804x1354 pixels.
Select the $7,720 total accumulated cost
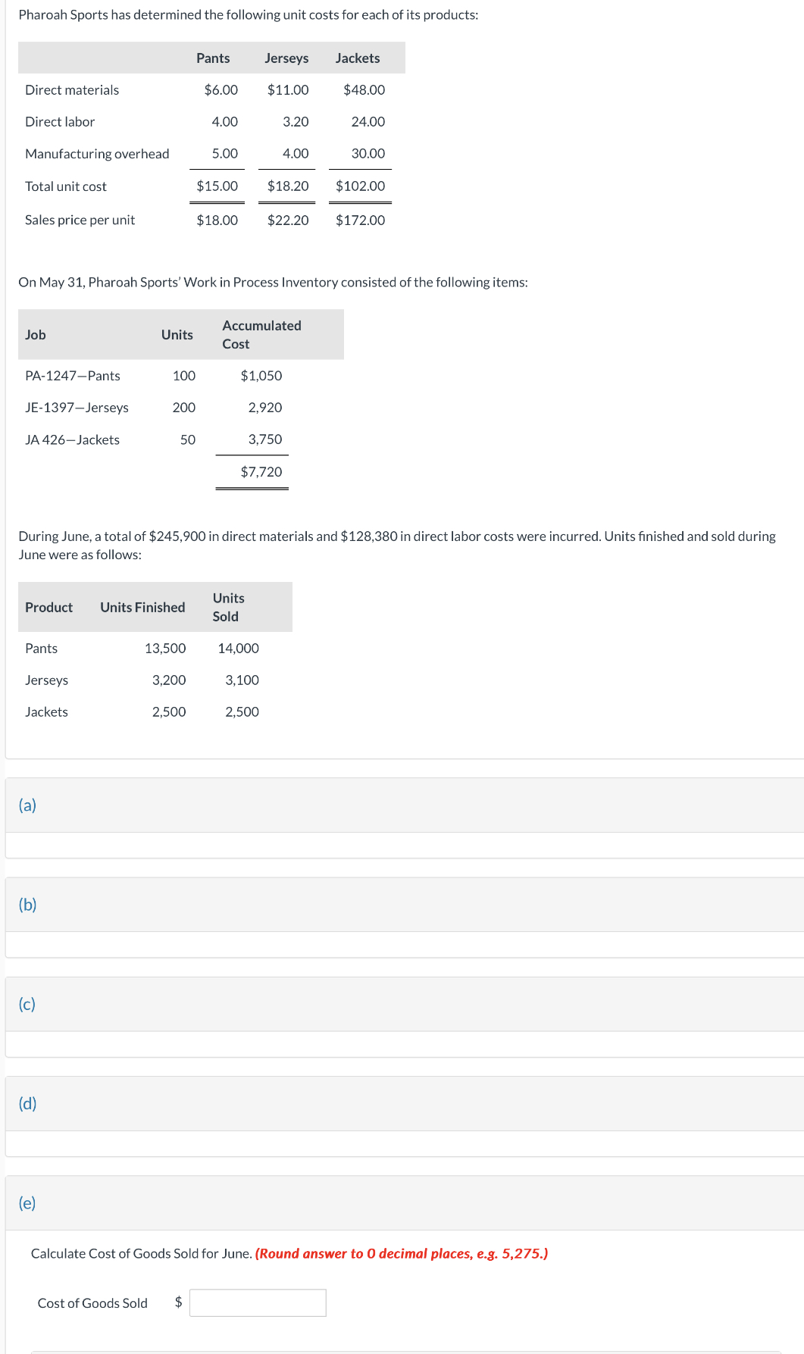(x=261, y=471)
